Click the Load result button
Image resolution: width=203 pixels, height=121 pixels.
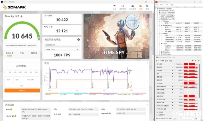click(x=9, y=80)
